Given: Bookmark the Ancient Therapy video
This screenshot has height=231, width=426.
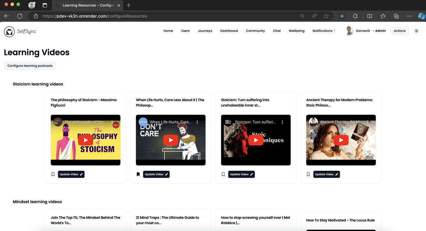Looking at the screenshot, I should [308, 174].
